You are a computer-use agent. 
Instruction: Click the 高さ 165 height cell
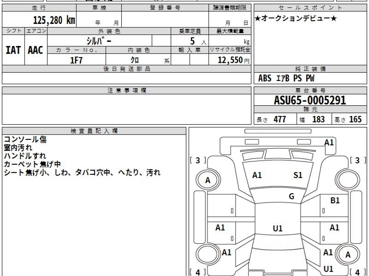349,119
